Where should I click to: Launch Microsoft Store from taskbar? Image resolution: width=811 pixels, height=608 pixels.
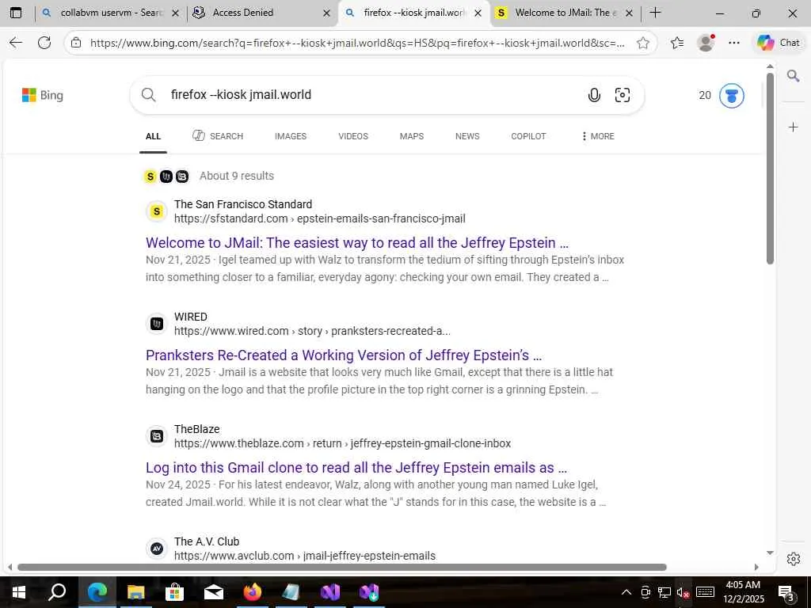(x=174, y=592)
